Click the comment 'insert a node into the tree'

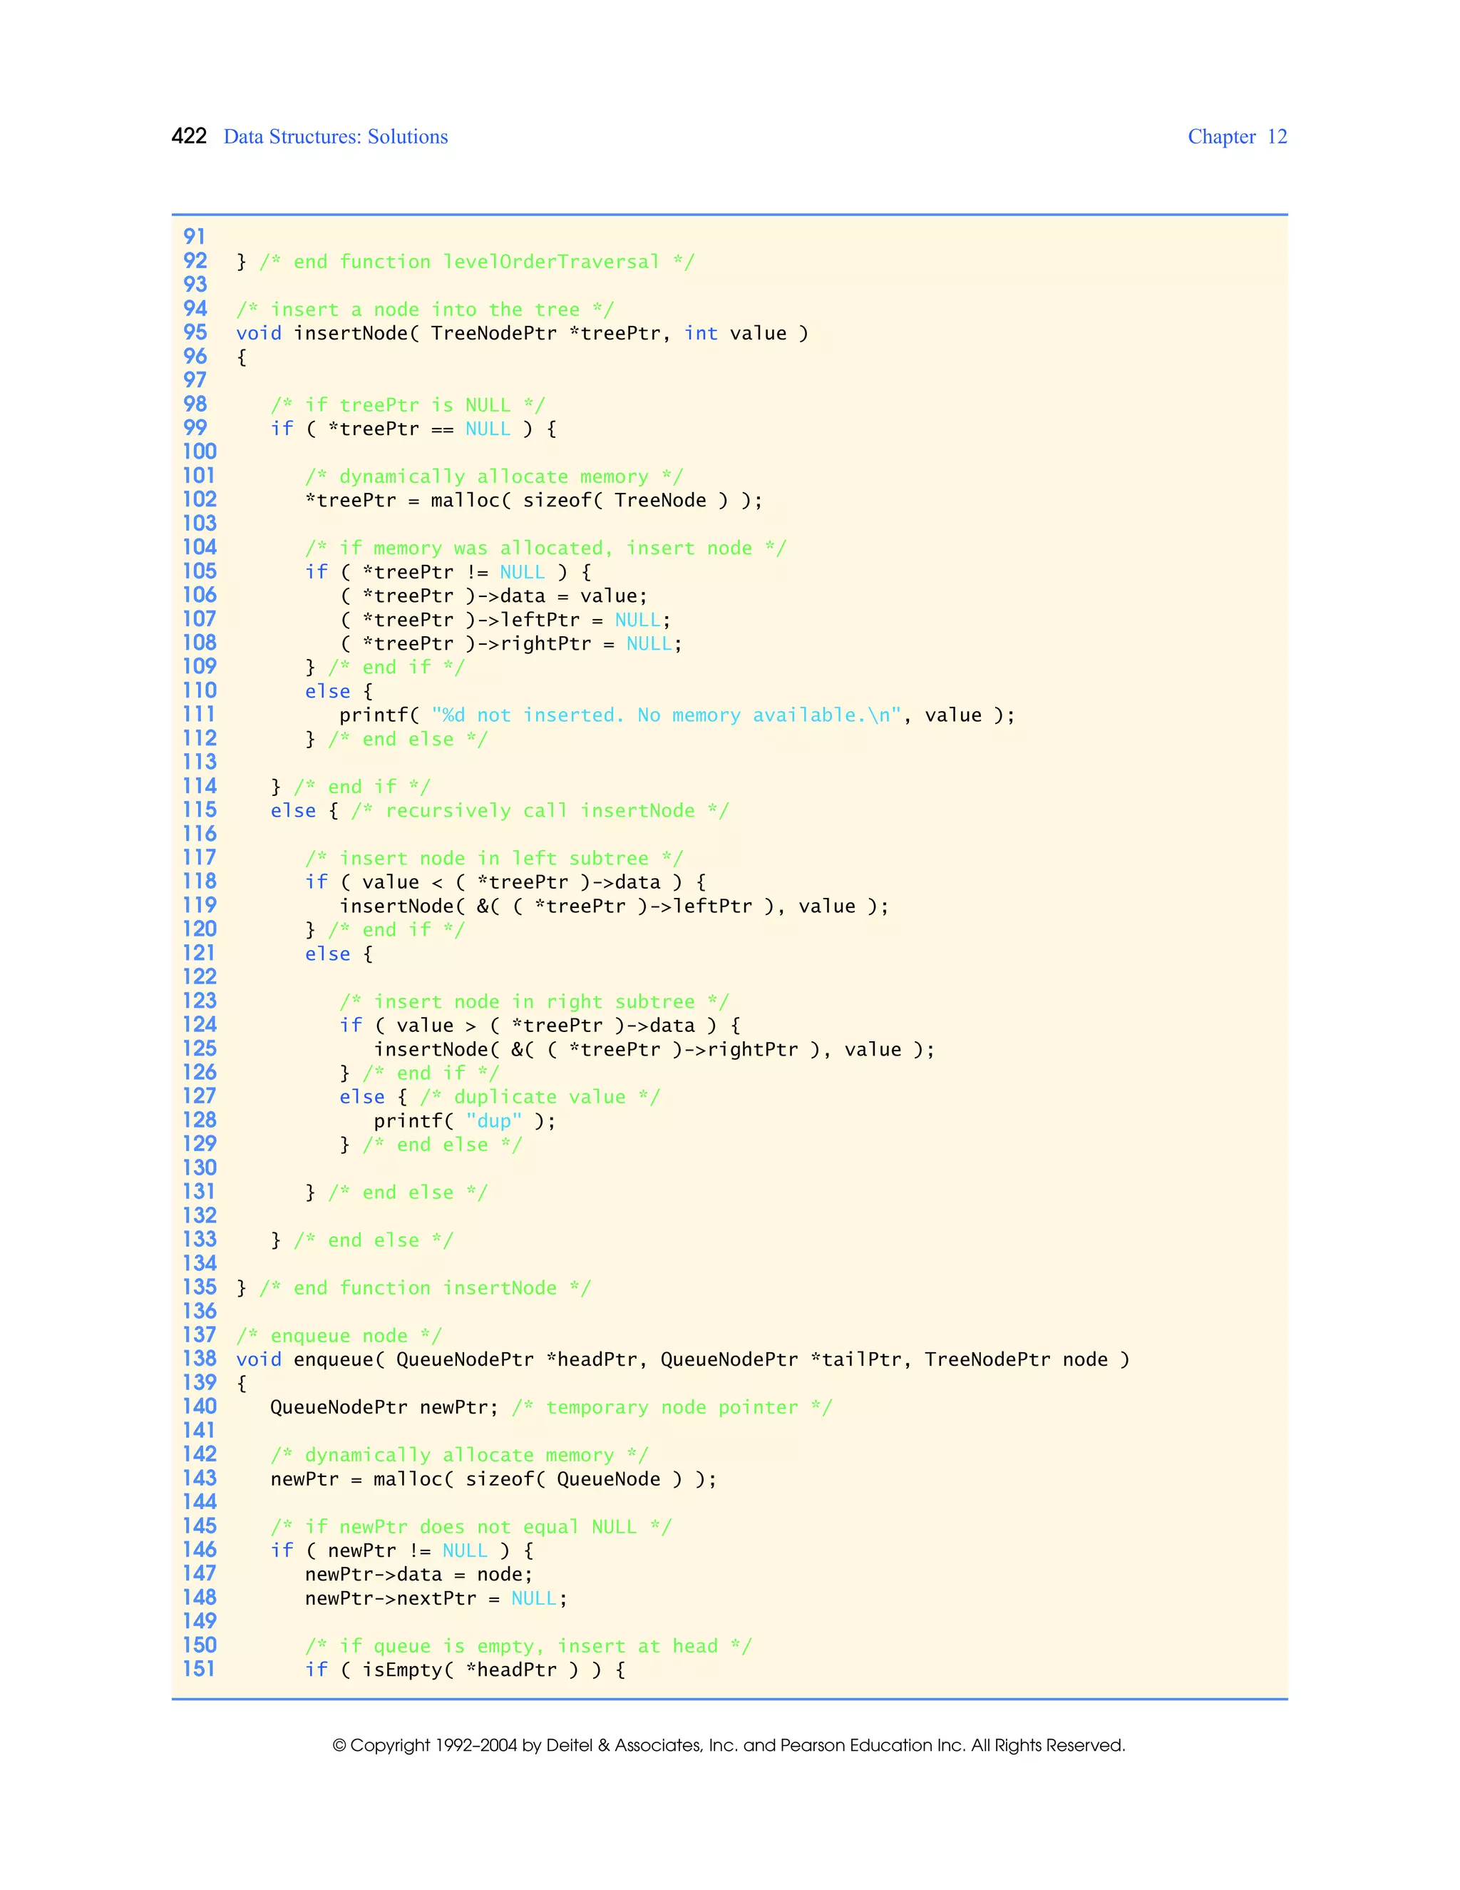(x=425, y=309)
